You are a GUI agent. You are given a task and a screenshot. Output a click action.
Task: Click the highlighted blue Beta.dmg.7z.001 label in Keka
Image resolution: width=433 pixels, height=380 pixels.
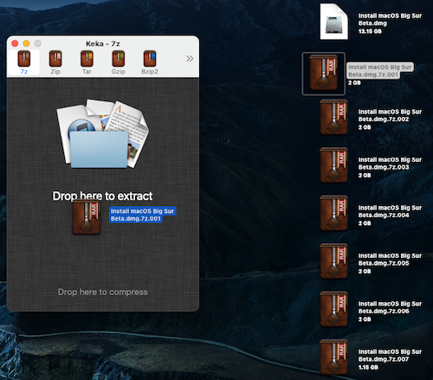click(143, 215)
